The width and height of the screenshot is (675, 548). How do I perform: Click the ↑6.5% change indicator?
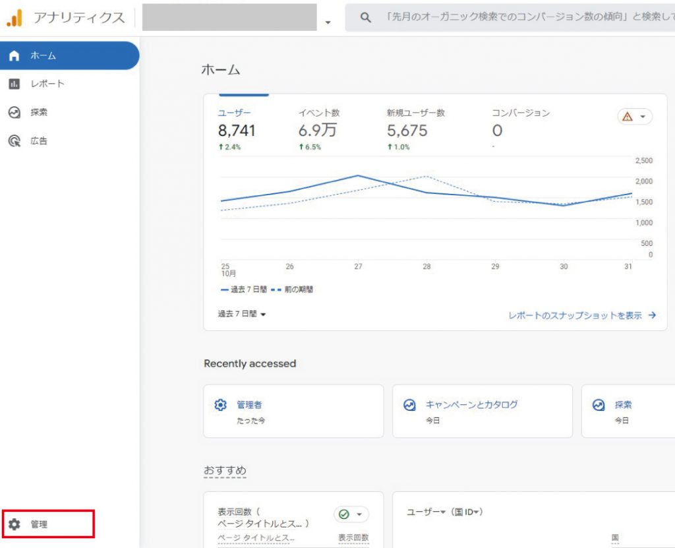point(310,147)
